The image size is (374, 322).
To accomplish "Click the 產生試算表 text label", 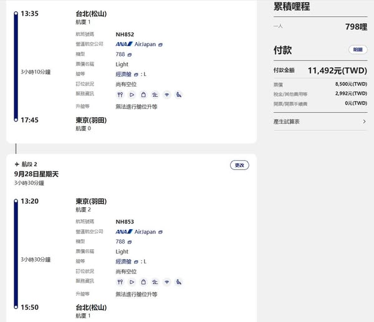I will point(287,121).
